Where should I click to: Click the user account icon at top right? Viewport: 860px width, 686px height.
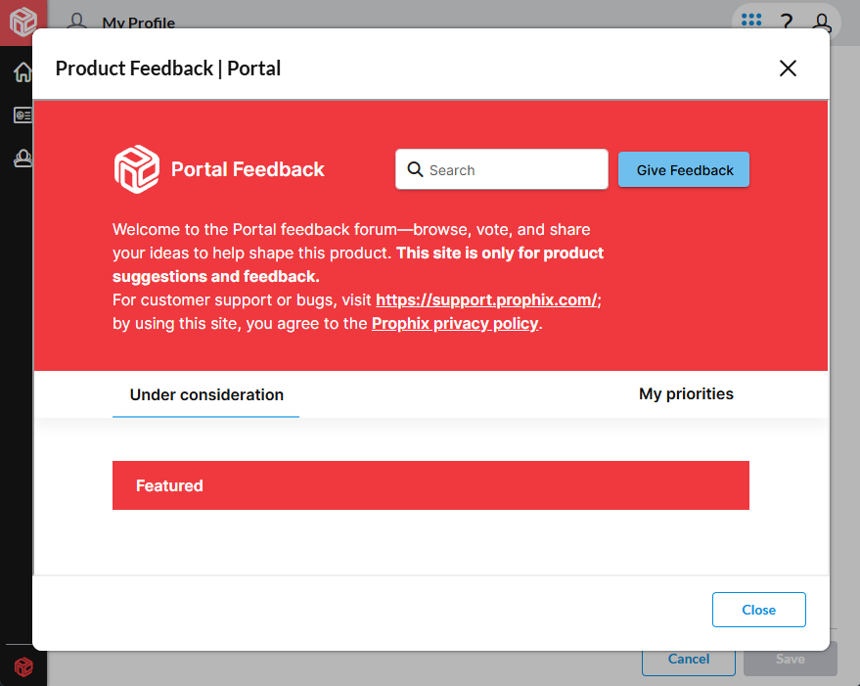pyautogui.click(x=823, y=22)
